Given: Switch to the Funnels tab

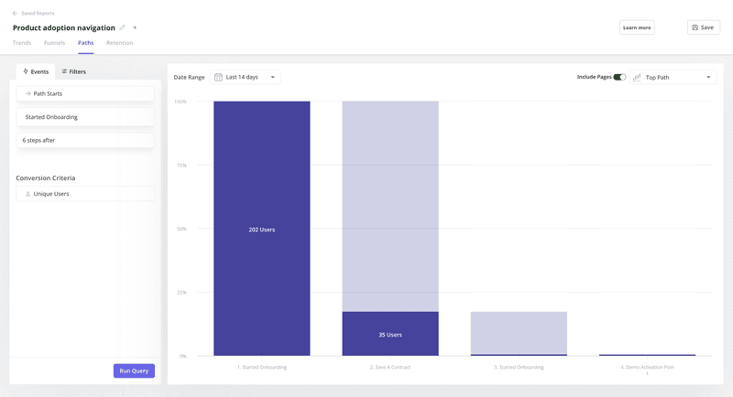Looking at the screenshot, I should tap(54, 43).
